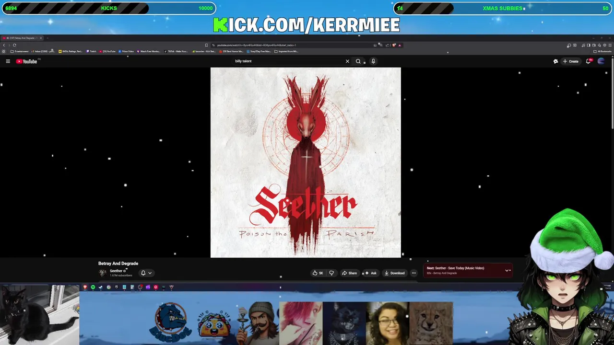
Task: Open the browser apps grid icon
Action: (x=3, y=51)
